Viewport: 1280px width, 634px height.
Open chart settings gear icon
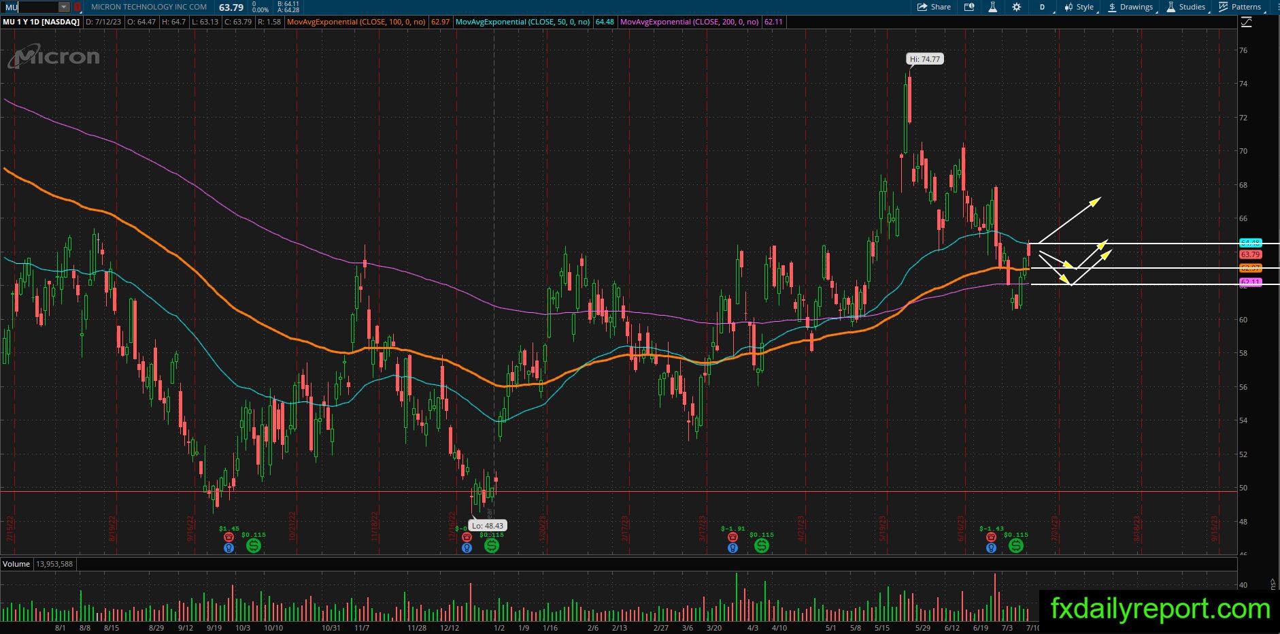(1016, 7)
